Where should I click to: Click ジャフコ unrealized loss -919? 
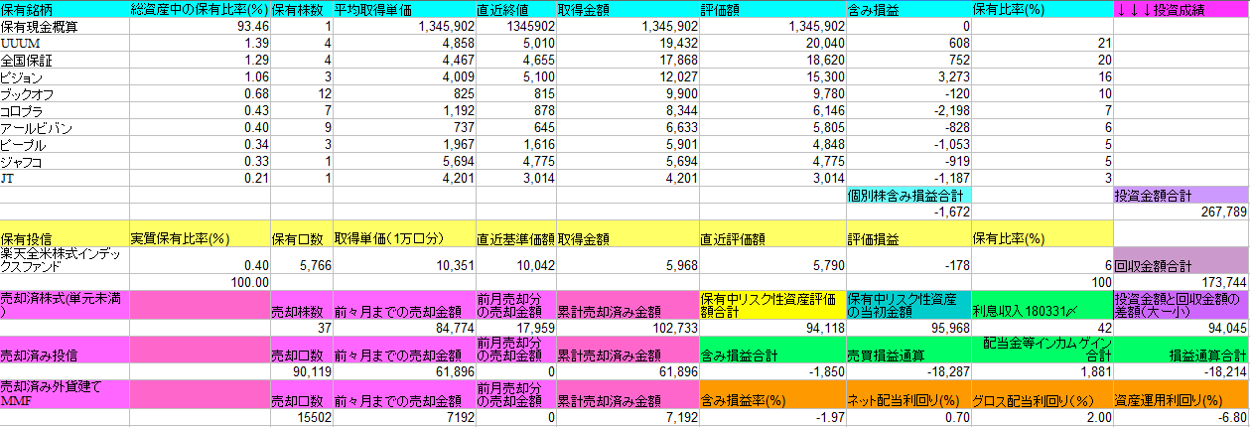click(x=908, y=162)
